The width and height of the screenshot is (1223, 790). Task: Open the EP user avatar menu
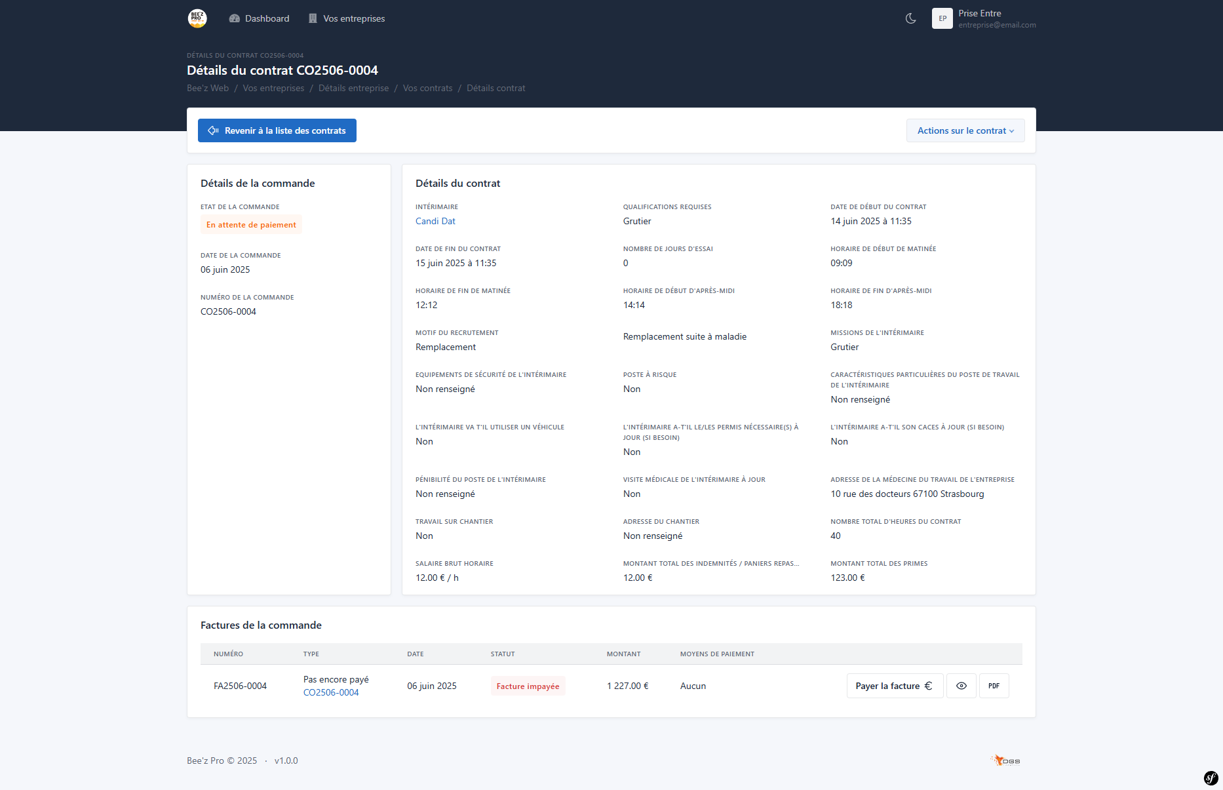click(x=942, y=18)
